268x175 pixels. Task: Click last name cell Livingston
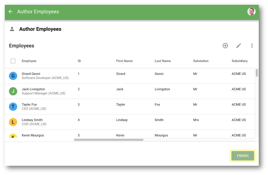[162, 89]
